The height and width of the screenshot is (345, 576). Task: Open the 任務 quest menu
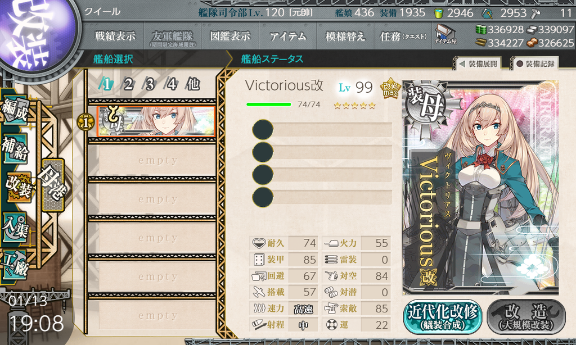click(x=403, y=36)
